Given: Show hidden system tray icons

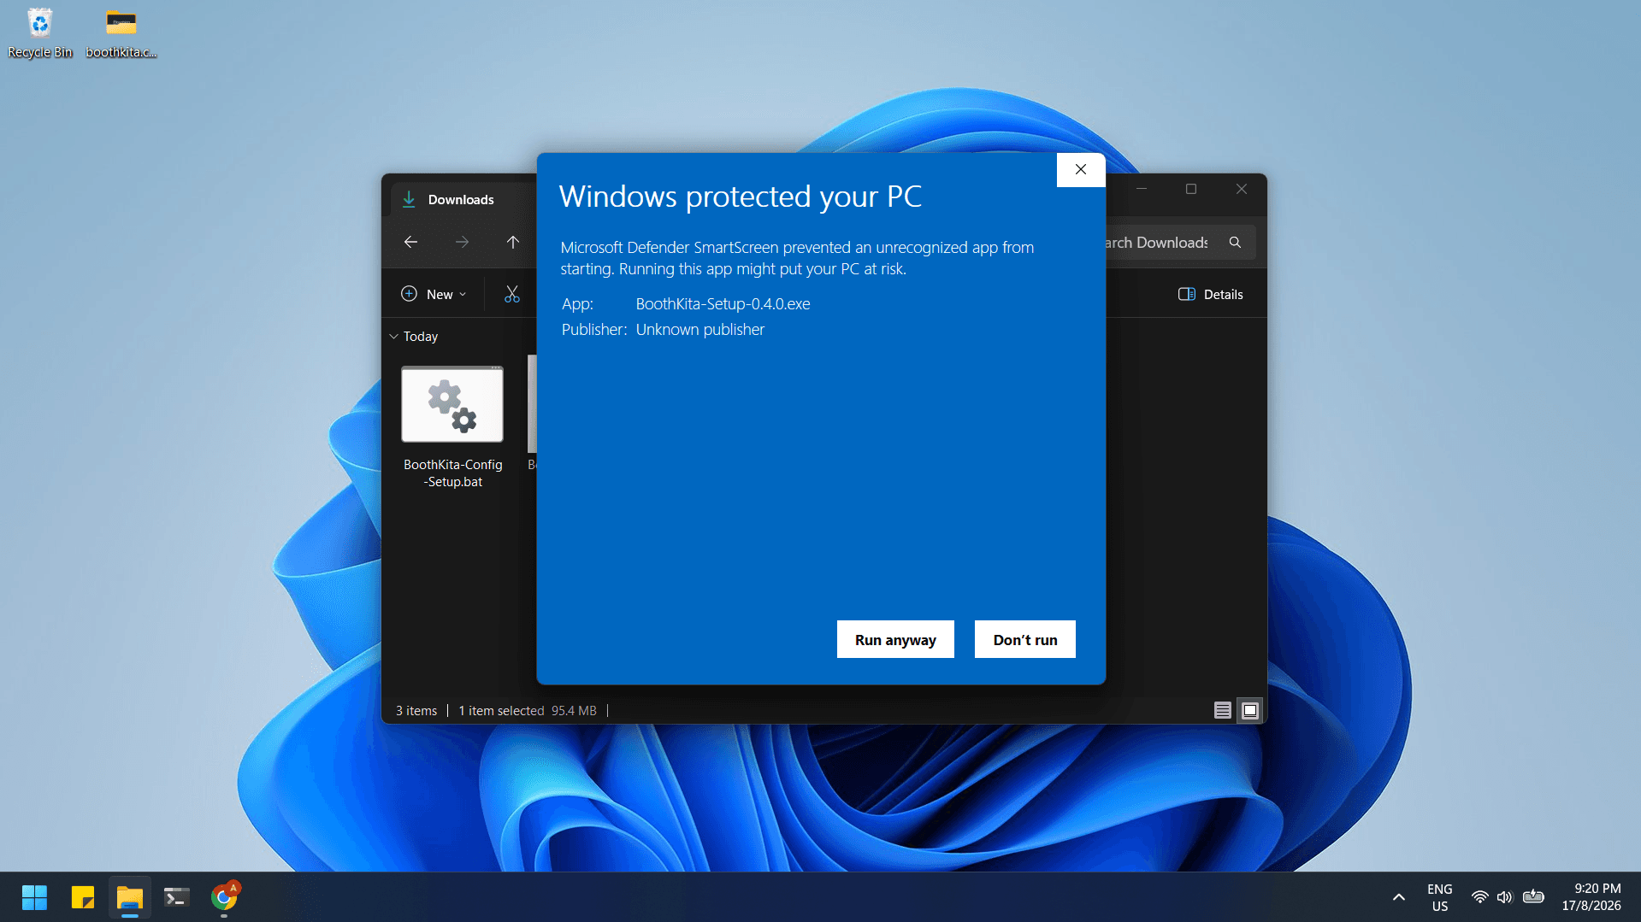Looking at the screenshot, I should (1399, 897).
